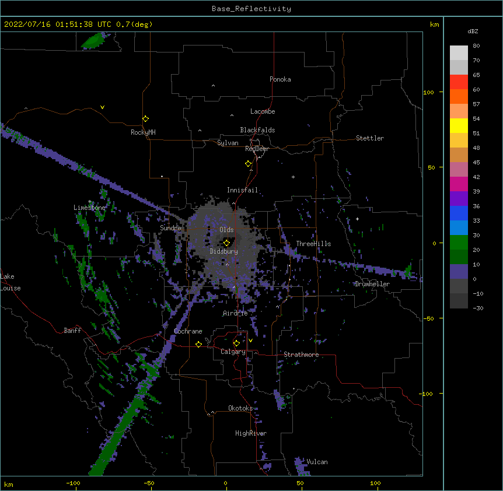Screen dimensions: 503x491
Task: Click the Sylvan label on map
Action: pyautogui.click(x=228, y=143)
